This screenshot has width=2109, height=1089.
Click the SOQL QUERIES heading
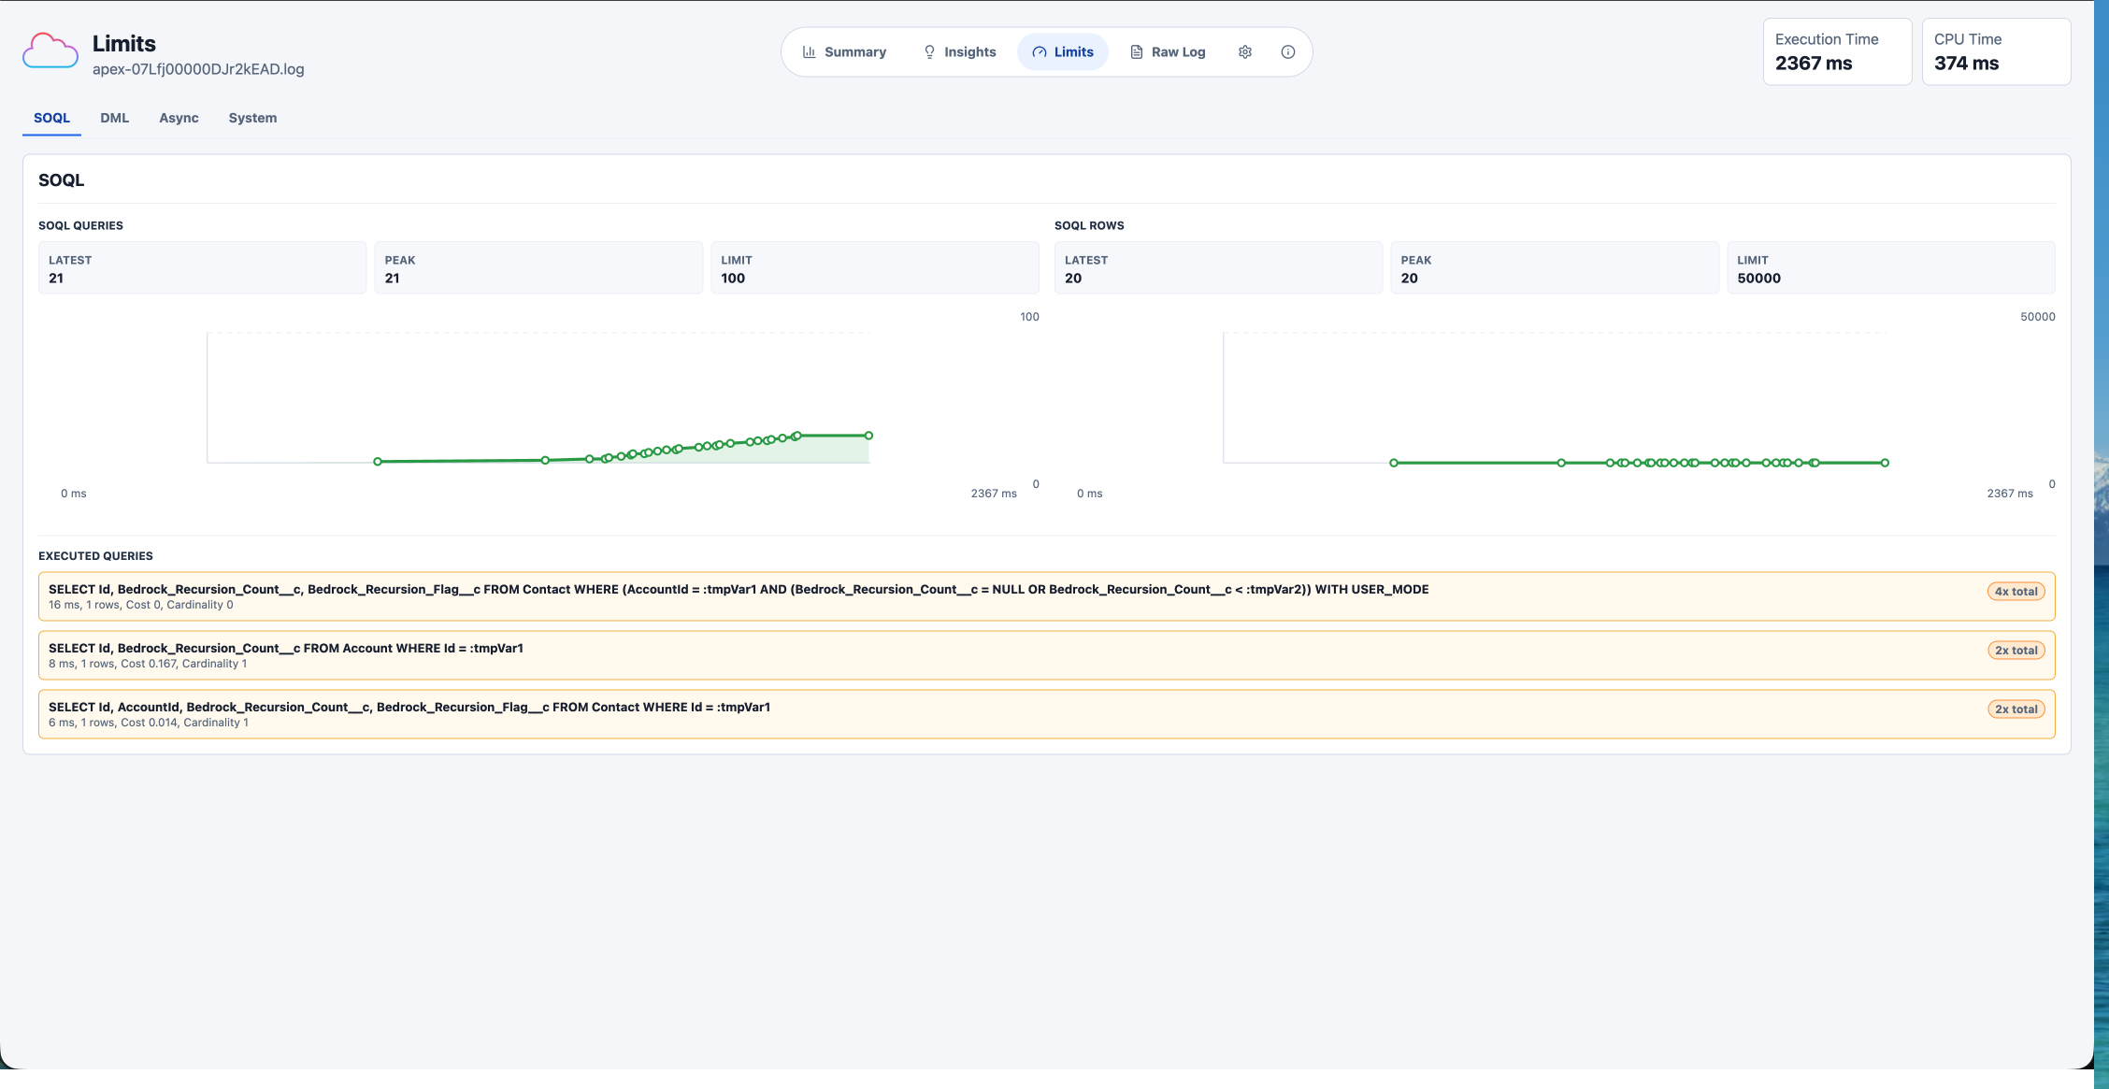[x=80, y=226]
